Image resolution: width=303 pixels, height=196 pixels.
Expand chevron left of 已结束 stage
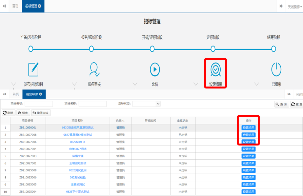click(257, 84)
